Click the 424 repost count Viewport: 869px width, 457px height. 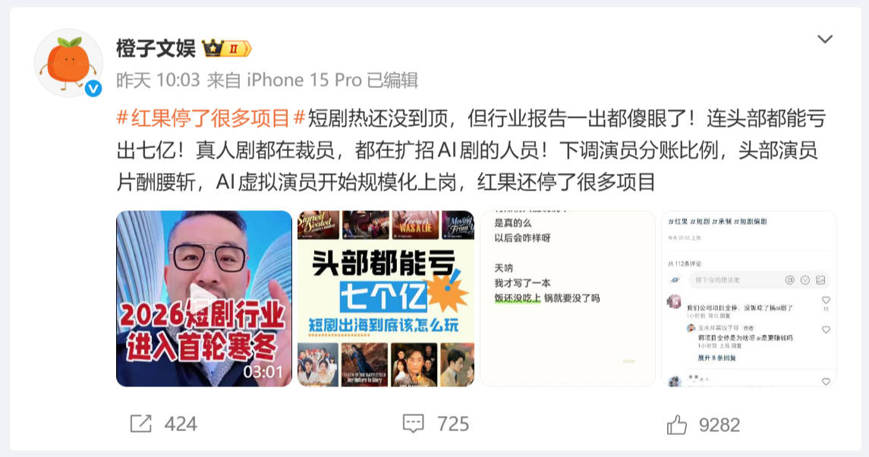pyautogui.click(x=181, y=424)
